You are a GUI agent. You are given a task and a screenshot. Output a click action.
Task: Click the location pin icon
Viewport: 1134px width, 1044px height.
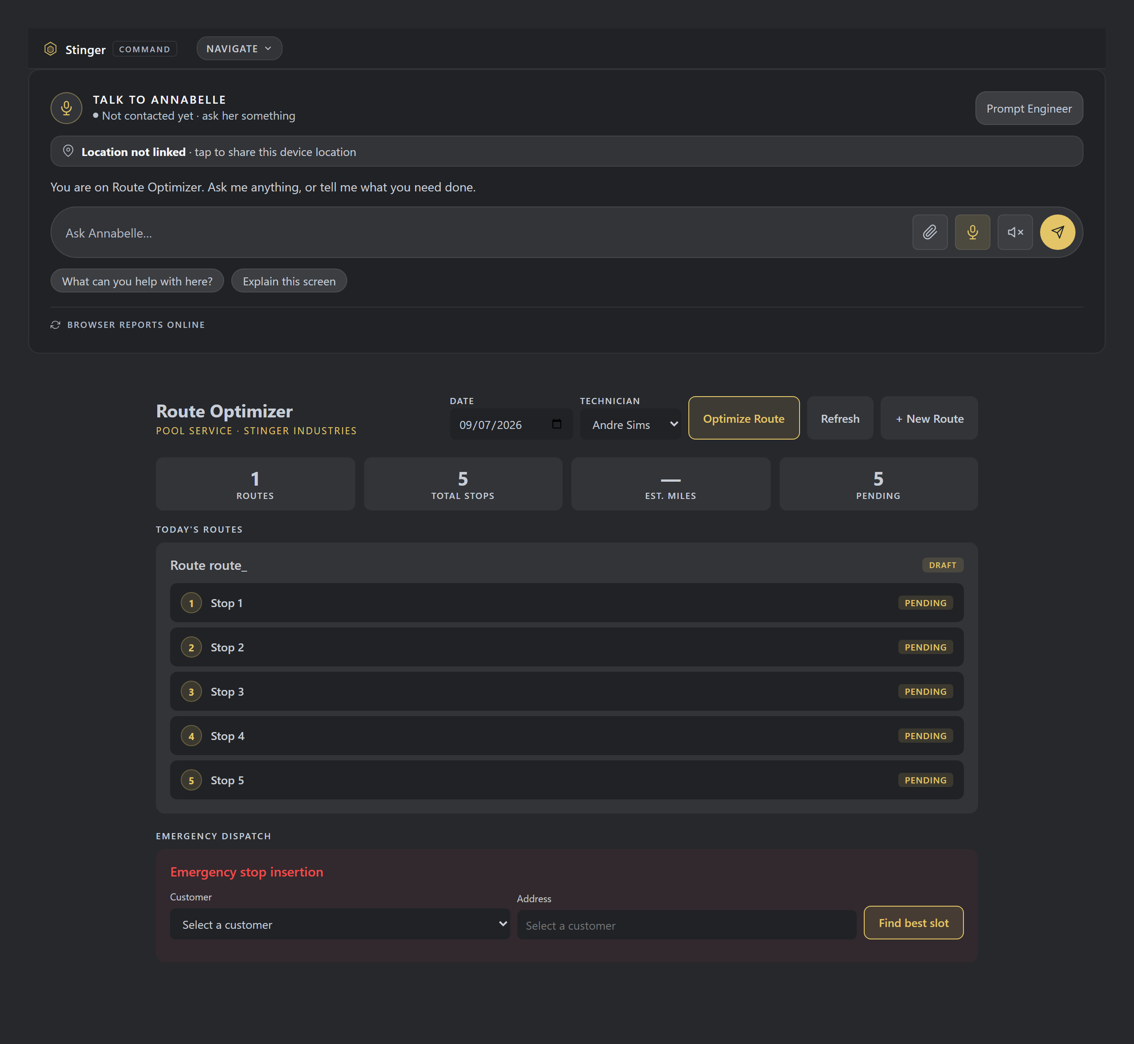[x=68, y=151]
